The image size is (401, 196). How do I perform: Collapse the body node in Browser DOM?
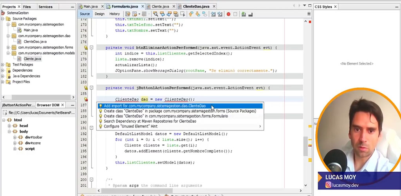click(x=9, y=132)
